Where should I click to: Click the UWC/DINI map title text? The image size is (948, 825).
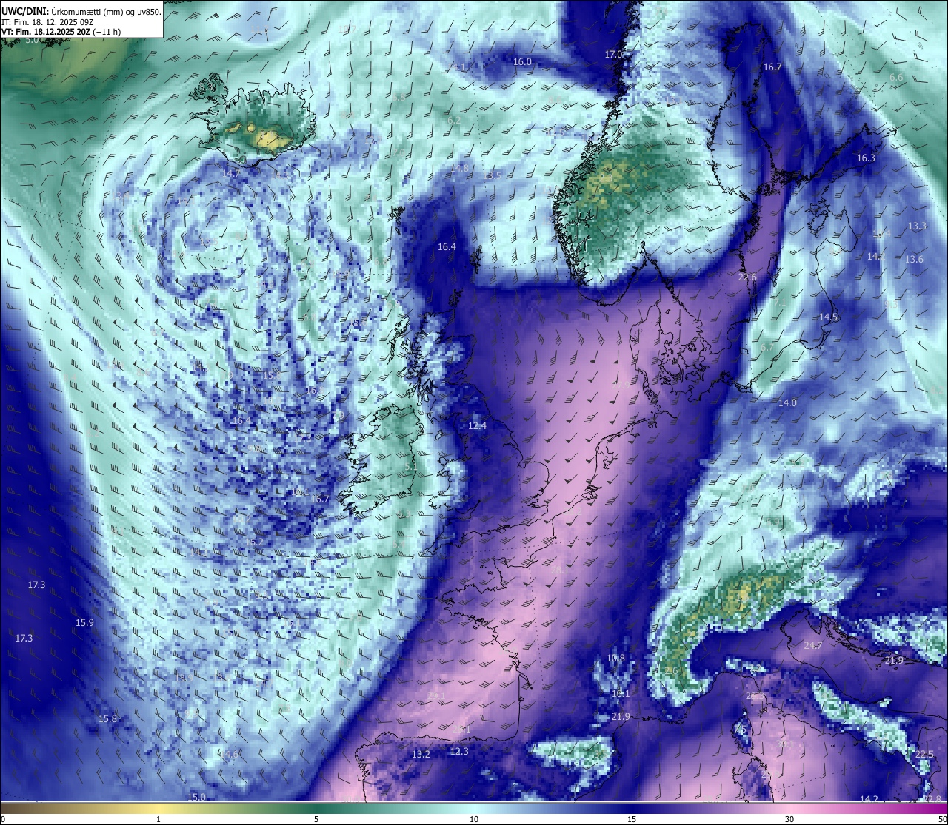click(81, 11)
